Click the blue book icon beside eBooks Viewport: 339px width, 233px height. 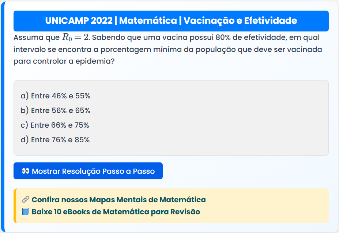coord(25,212)
